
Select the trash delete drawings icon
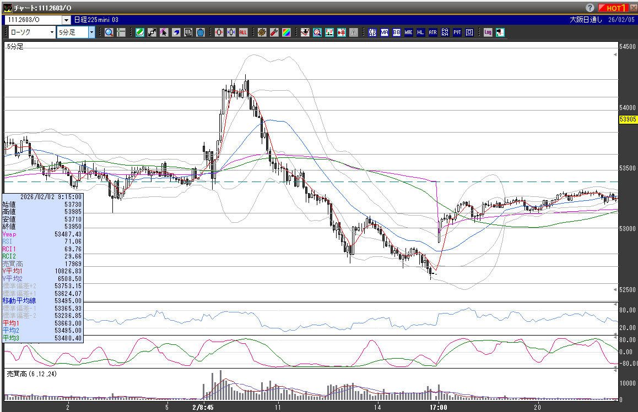pos(201,32)
